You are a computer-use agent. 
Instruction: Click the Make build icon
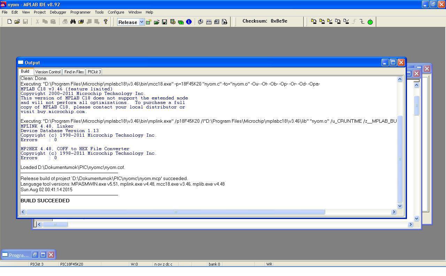[x=200, y=22]
